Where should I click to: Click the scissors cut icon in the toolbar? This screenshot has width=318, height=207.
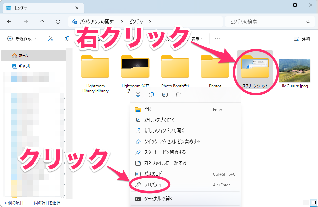tap(51, 39)
